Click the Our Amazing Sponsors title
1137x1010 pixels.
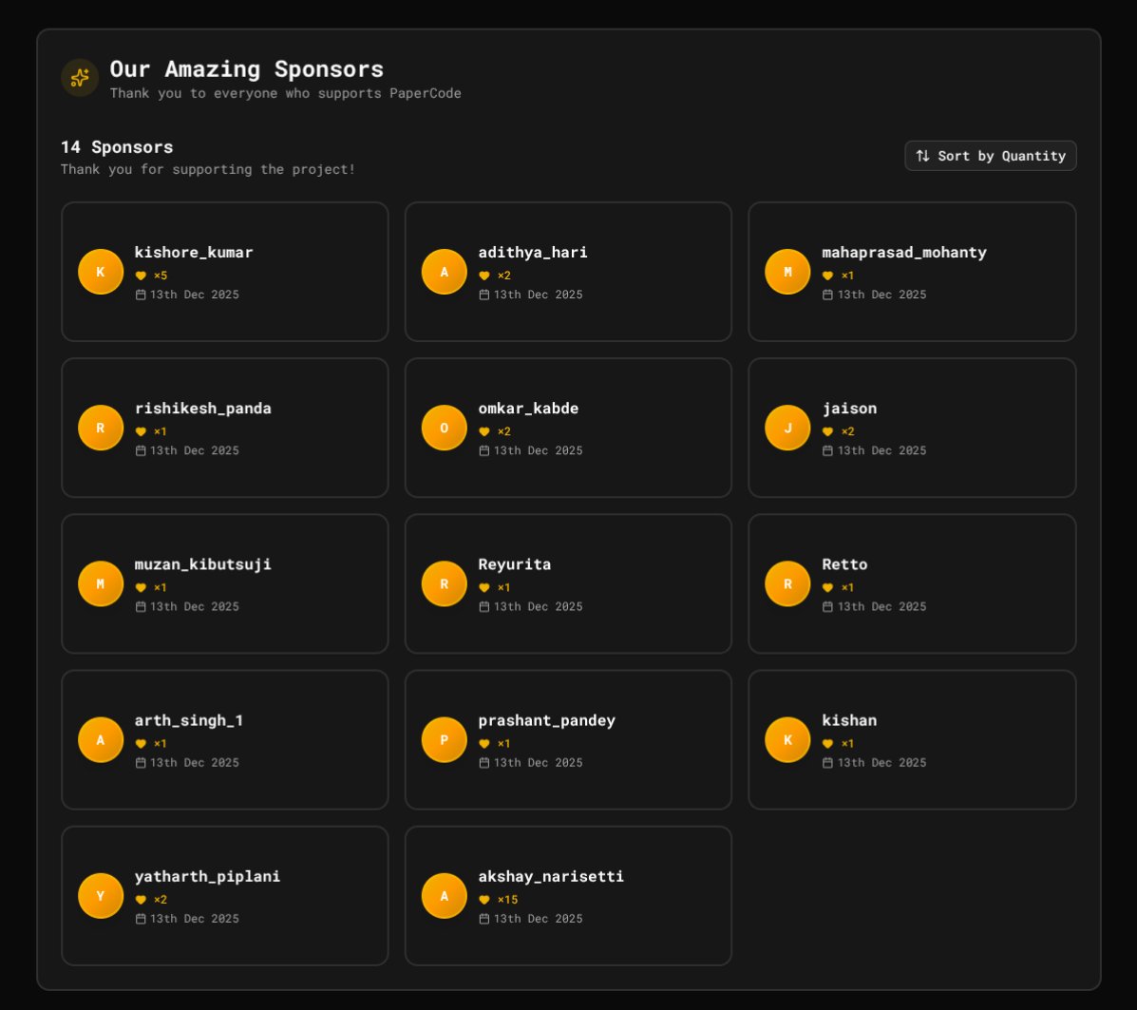(247, 69)
